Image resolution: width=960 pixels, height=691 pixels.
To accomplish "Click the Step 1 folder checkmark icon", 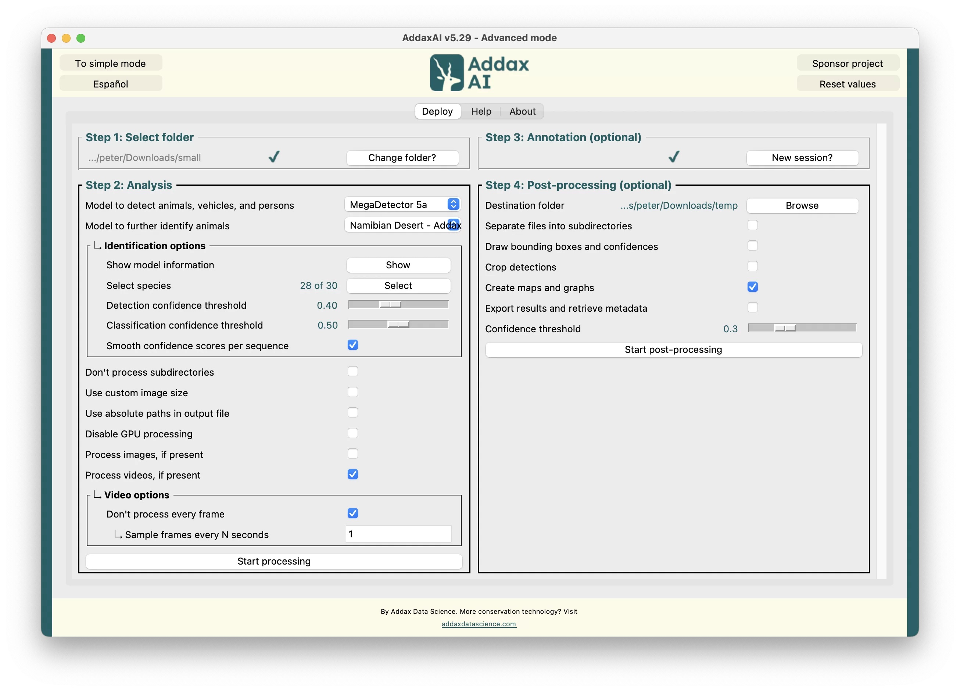I will pyautogui.click(x=274, y=157).
